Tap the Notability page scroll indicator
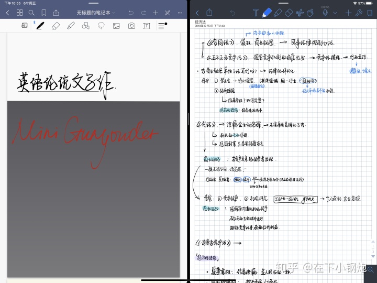This screenshot has height=283, width=377. [x=373, y=249]
